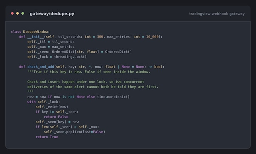The image size is (256, 154).
Task: Click the '-> bool:' return annotation
Action: [x=156, y=67]
